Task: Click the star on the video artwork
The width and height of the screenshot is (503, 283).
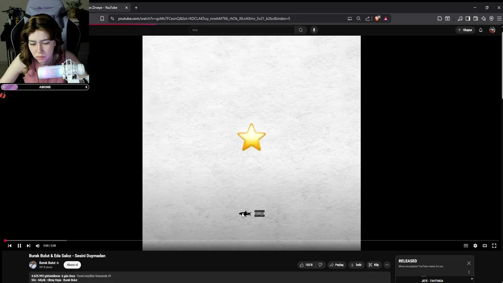Action: (x=251, y=137)
